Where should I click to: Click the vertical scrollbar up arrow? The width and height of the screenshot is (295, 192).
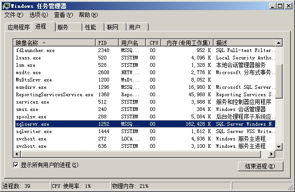pos(278,43)
